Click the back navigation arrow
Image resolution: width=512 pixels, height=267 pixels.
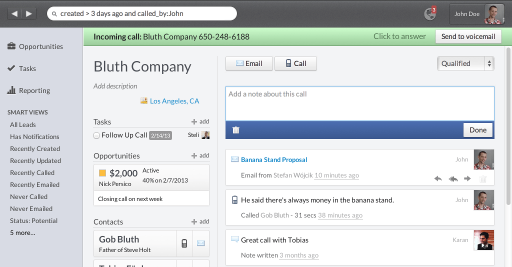pyautogui.click(x=14, y=13)
